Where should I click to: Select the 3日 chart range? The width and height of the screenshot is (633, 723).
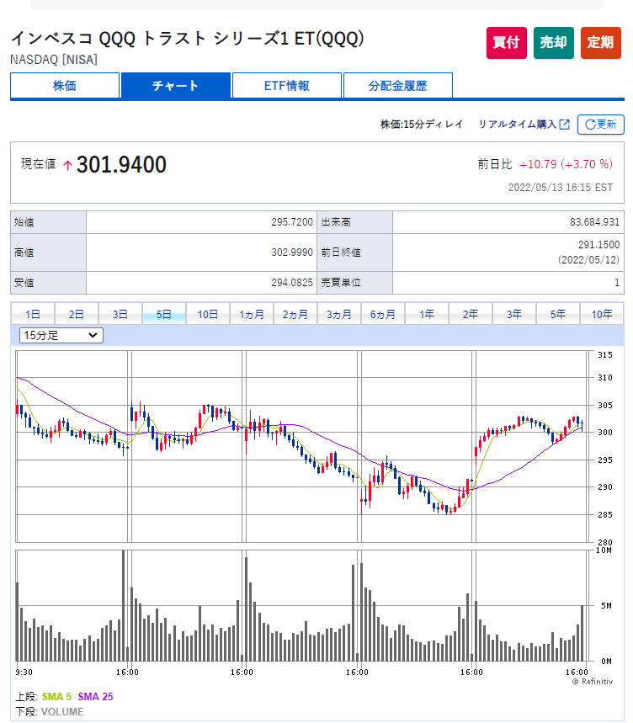point(120,315)
